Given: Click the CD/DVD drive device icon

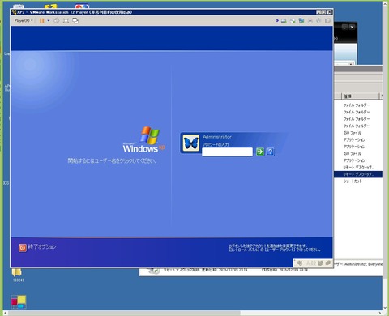Looking at the screenshot, I should click(293, 21).
